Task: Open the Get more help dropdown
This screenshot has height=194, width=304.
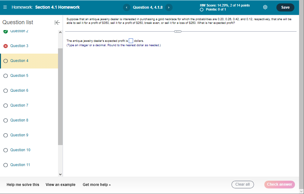Action: (96, 184)
